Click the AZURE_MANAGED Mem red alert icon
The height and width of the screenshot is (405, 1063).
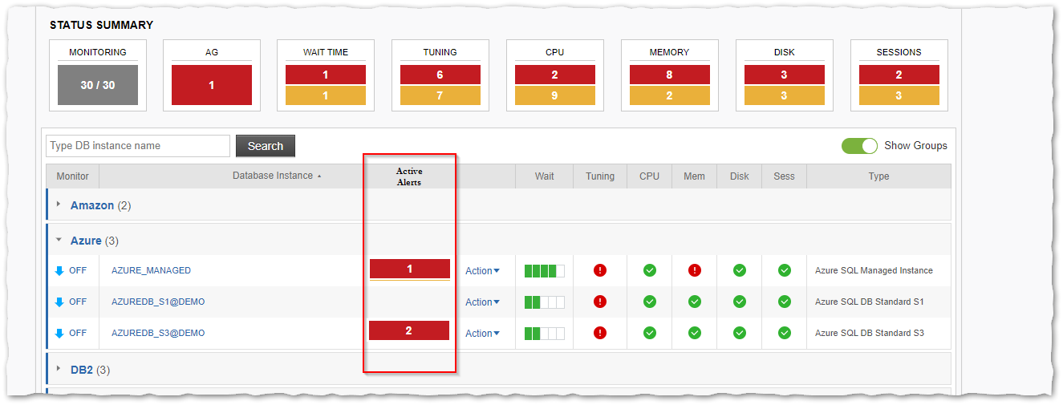coord(695,270)
